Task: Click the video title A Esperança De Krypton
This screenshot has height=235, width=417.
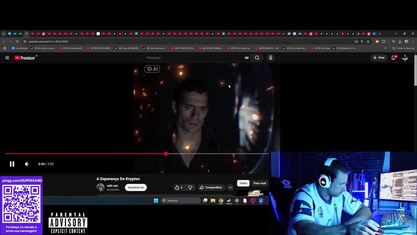Action: (x=118, y=179)
